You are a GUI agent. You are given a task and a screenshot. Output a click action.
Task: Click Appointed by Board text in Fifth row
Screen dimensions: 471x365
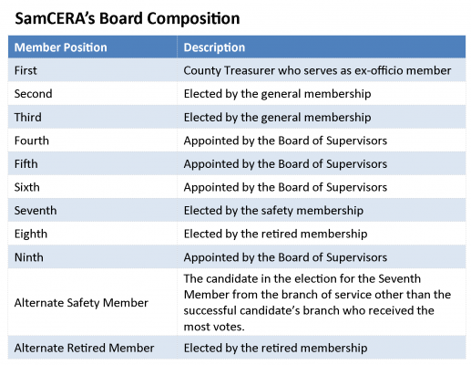(285, 164)
